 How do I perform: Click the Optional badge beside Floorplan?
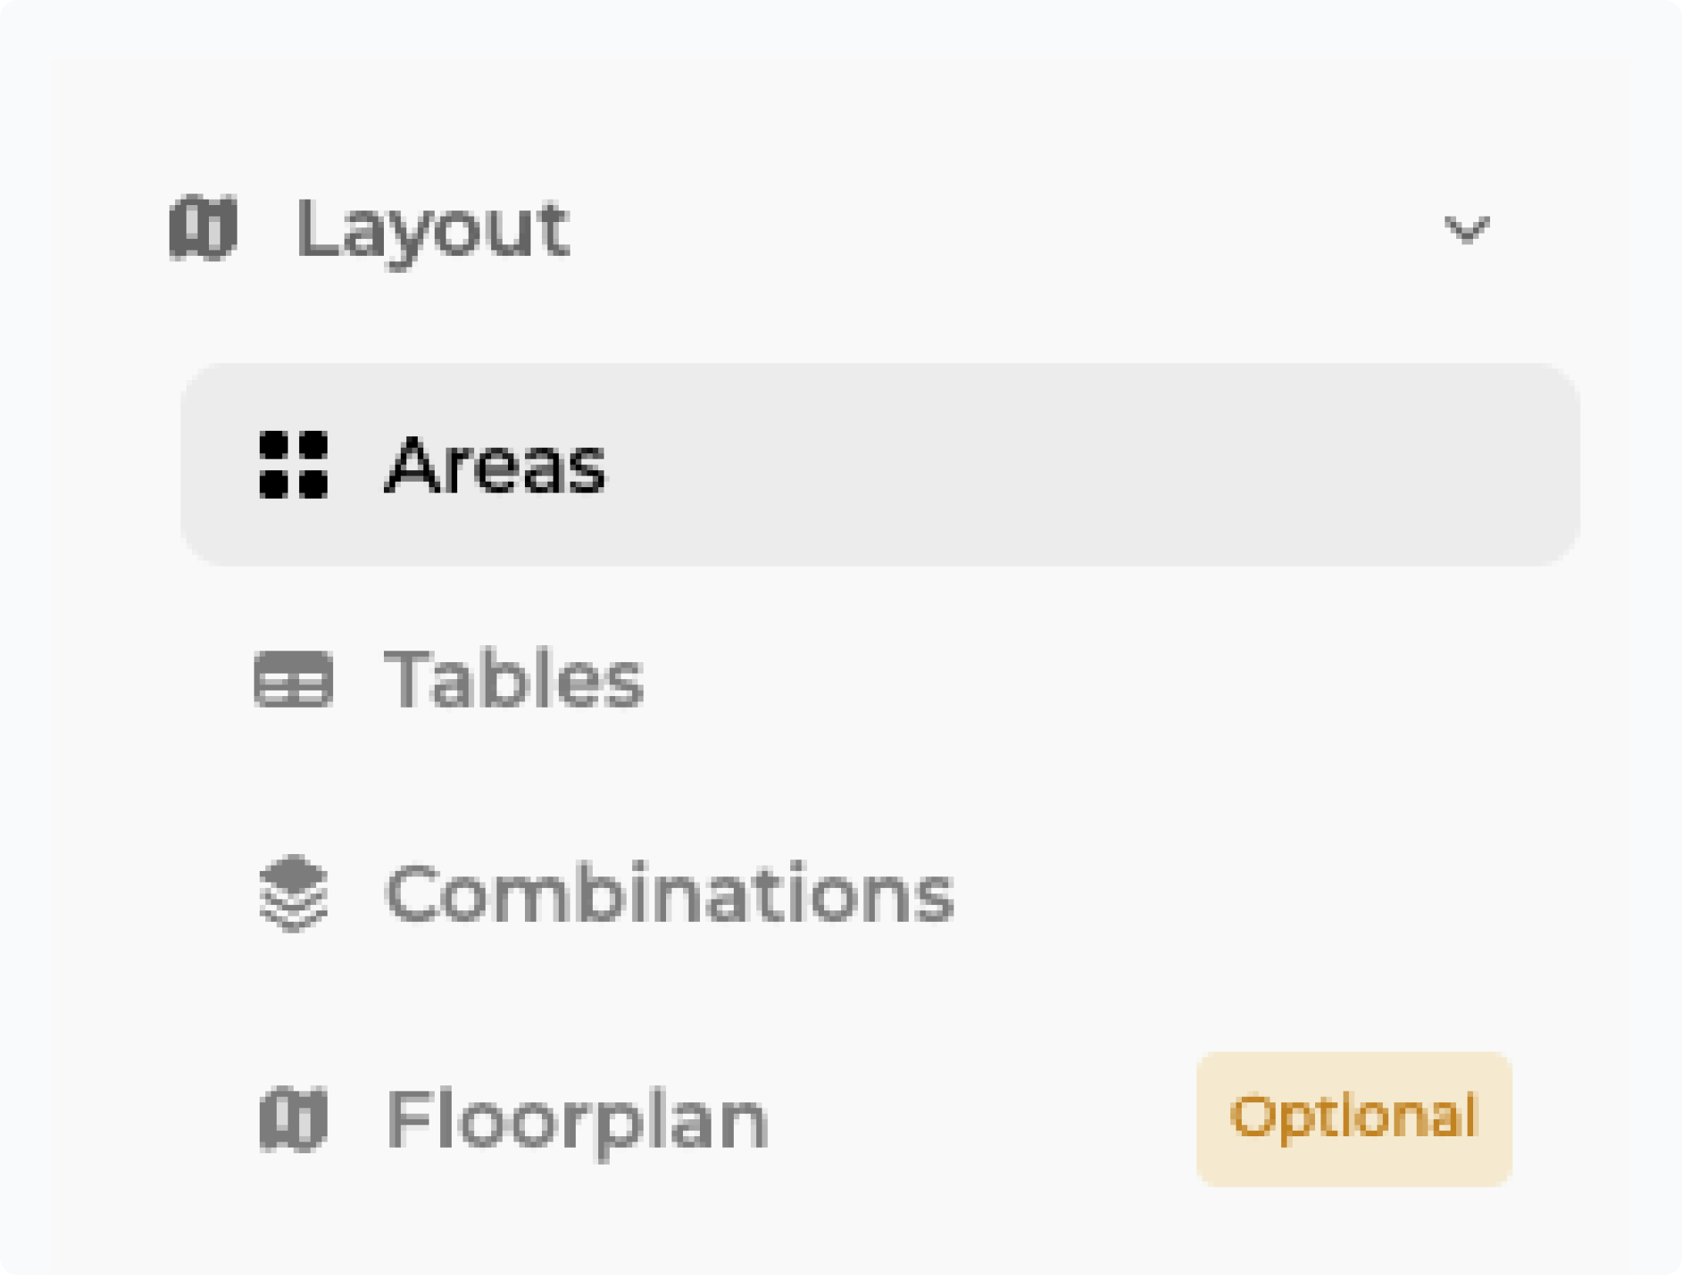tap(1354, 1118)
